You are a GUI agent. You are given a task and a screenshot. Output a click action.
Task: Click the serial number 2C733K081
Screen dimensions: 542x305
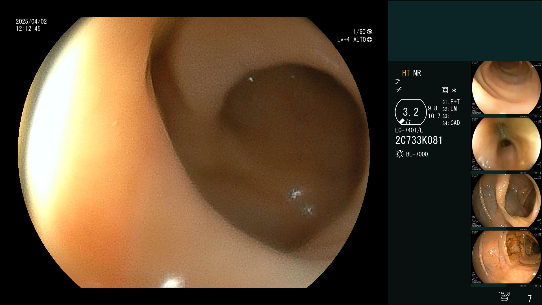(x=419, y=140)
